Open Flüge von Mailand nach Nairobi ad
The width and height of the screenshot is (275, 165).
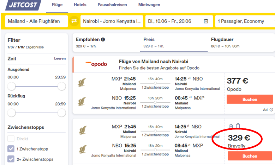[154, 62]
